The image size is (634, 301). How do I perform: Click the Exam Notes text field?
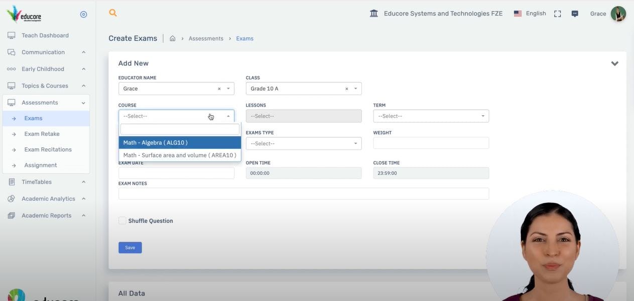(303, 194)
